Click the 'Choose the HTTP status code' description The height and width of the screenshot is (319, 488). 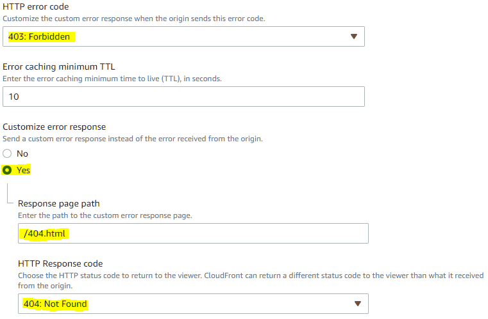click(x=251, y=281)
